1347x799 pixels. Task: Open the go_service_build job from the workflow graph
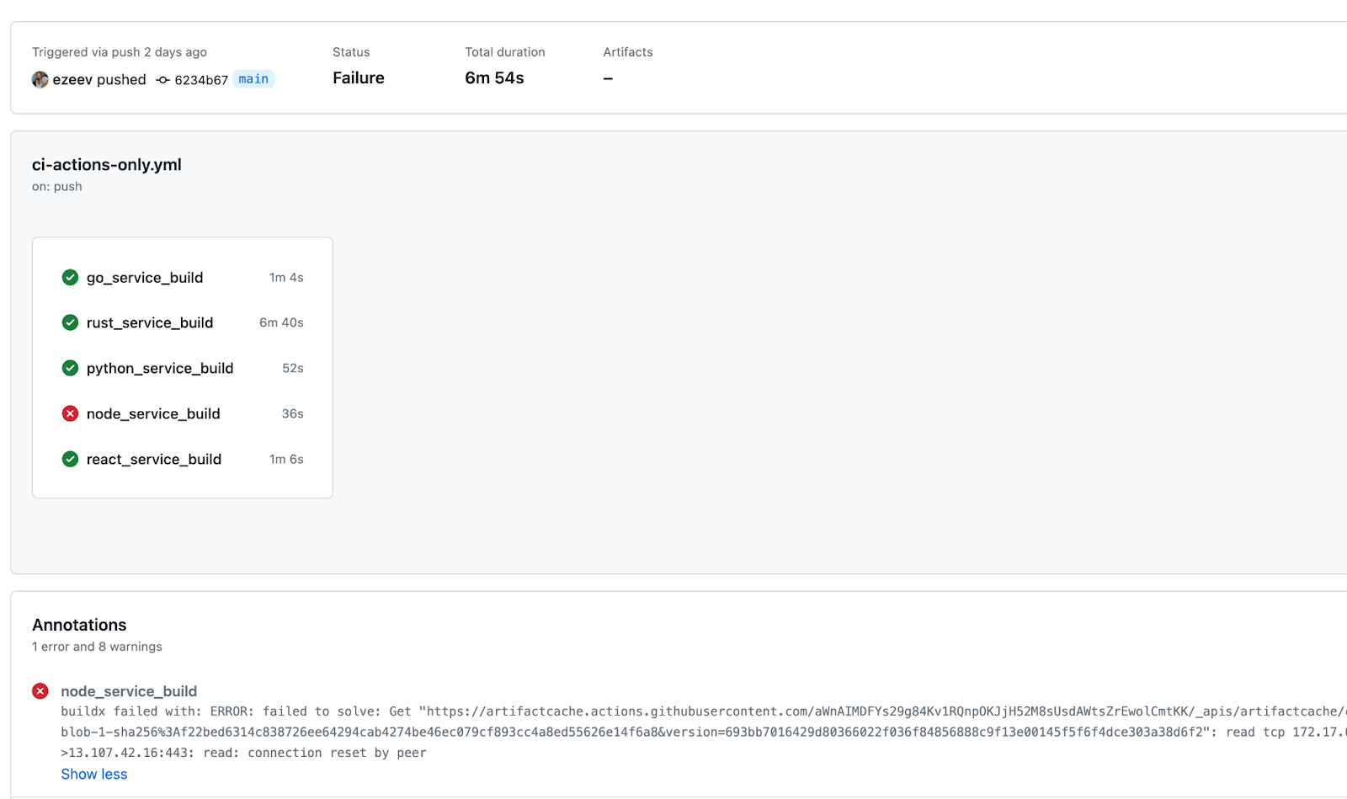click(x=145, y=277)
